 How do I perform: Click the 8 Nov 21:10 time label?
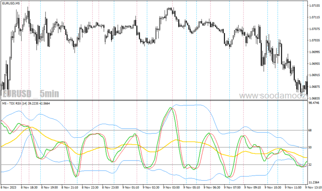tap(70, 187)
